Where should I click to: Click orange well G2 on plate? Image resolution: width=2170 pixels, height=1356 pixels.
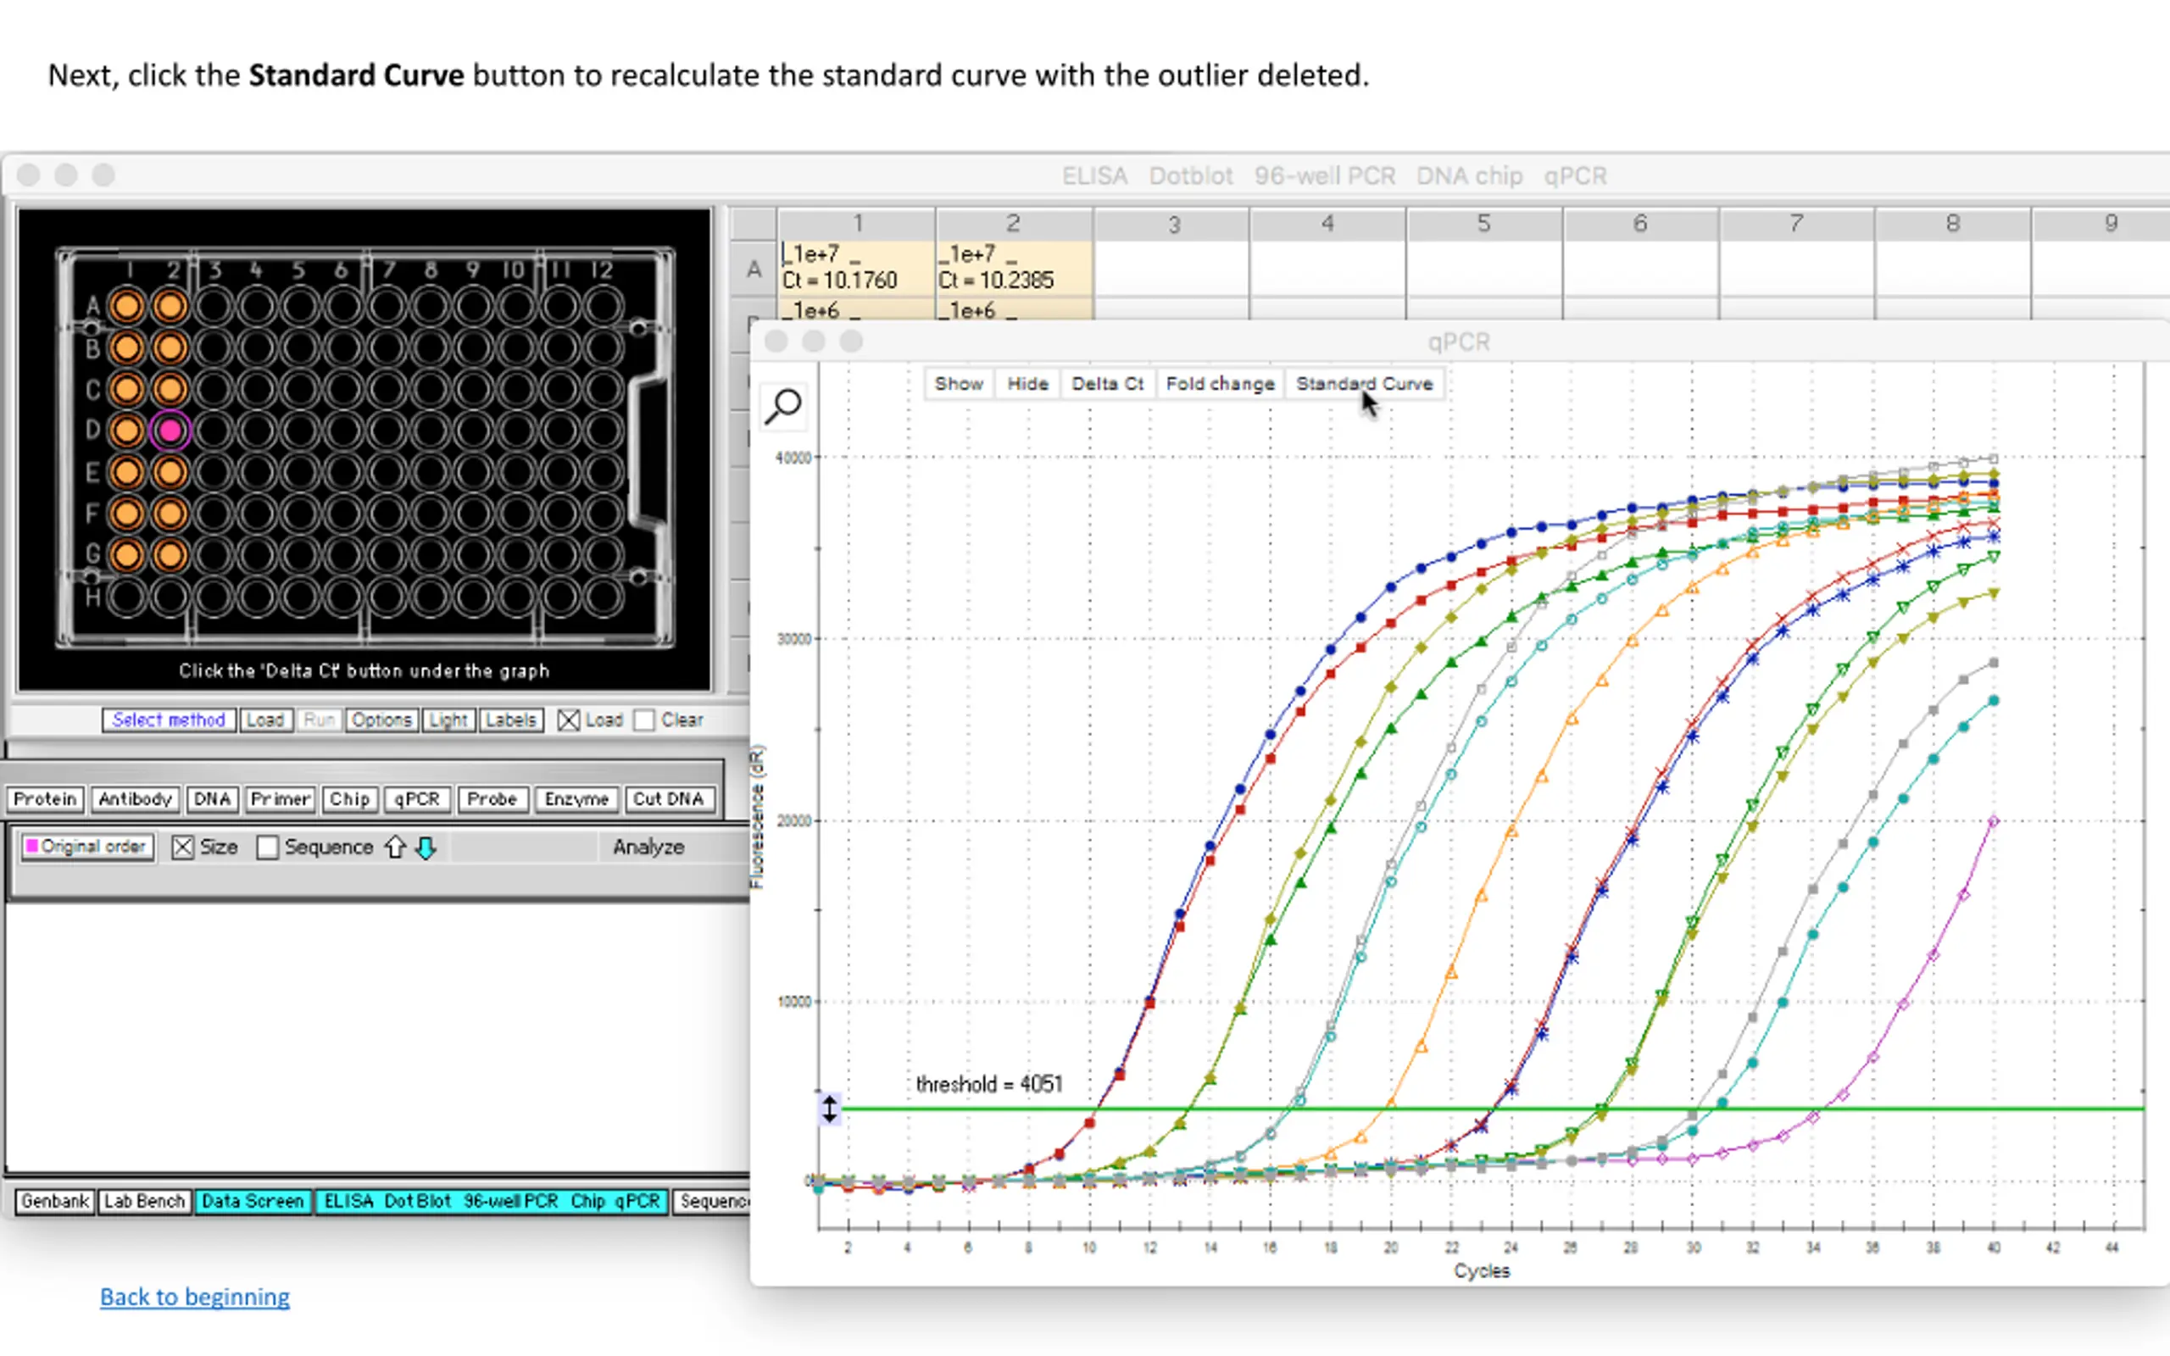coord(170,555)
